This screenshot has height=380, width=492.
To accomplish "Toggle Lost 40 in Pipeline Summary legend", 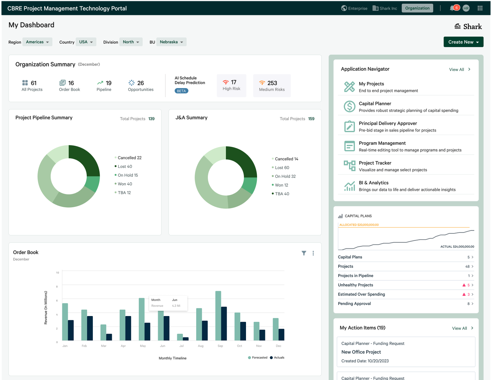I will pyautogui.click(x=124, y=166).
